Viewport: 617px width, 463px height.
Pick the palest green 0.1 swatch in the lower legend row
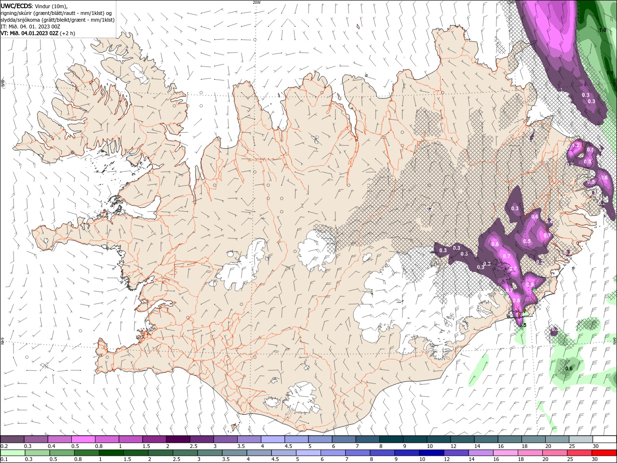pyautogui.click(x=13, y=453)
